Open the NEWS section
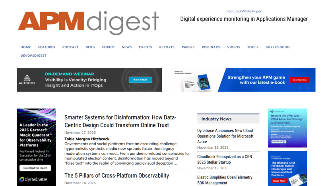 126,47
